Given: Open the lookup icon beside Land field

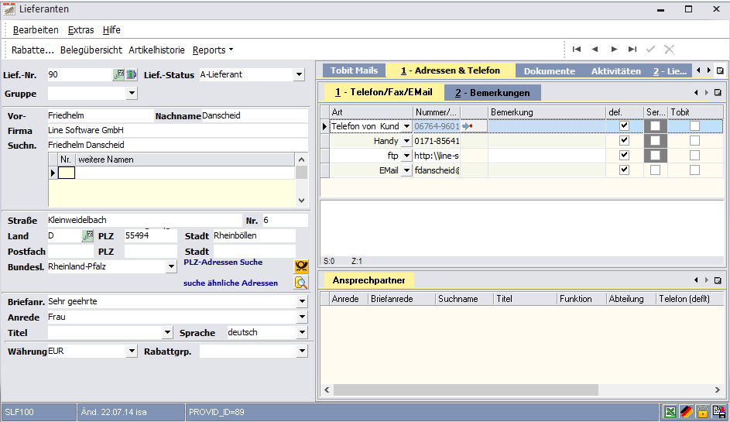Looking at the screenshot, I should coord(87,235).
